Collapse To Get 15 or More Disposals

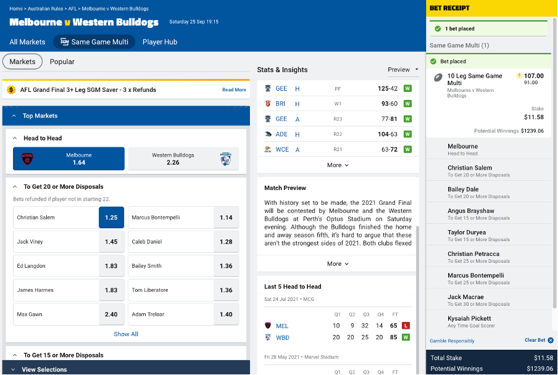15,355
